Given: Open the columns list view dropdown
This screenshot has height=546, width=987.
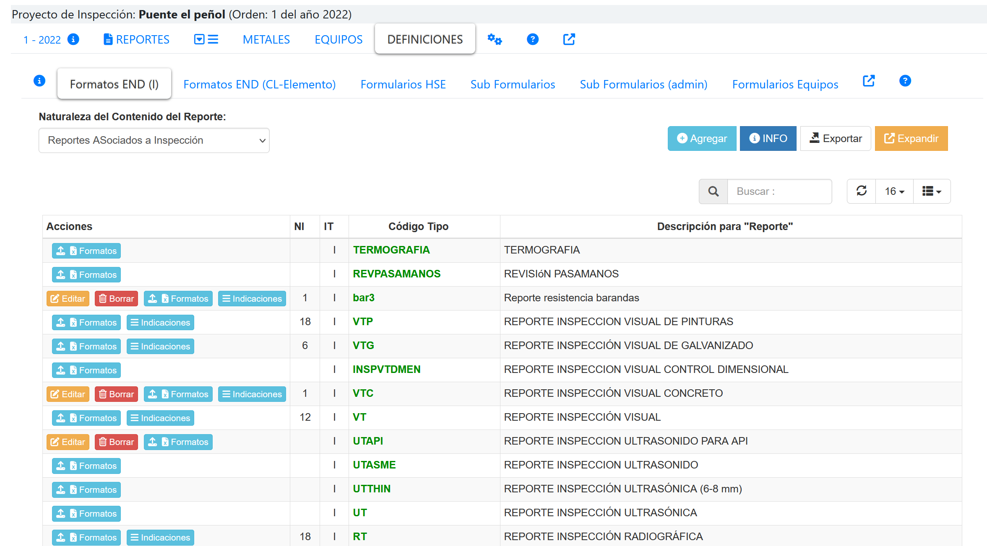Looking at the screenshot, I should pos(932,191).
